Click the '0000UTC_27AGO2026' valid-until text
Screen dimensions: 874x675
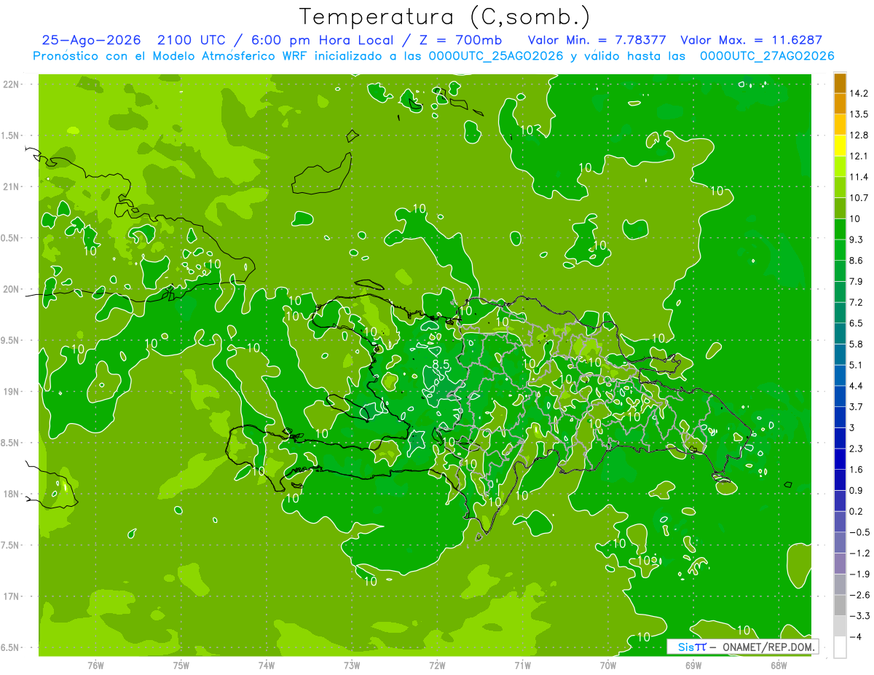(767, 56)
